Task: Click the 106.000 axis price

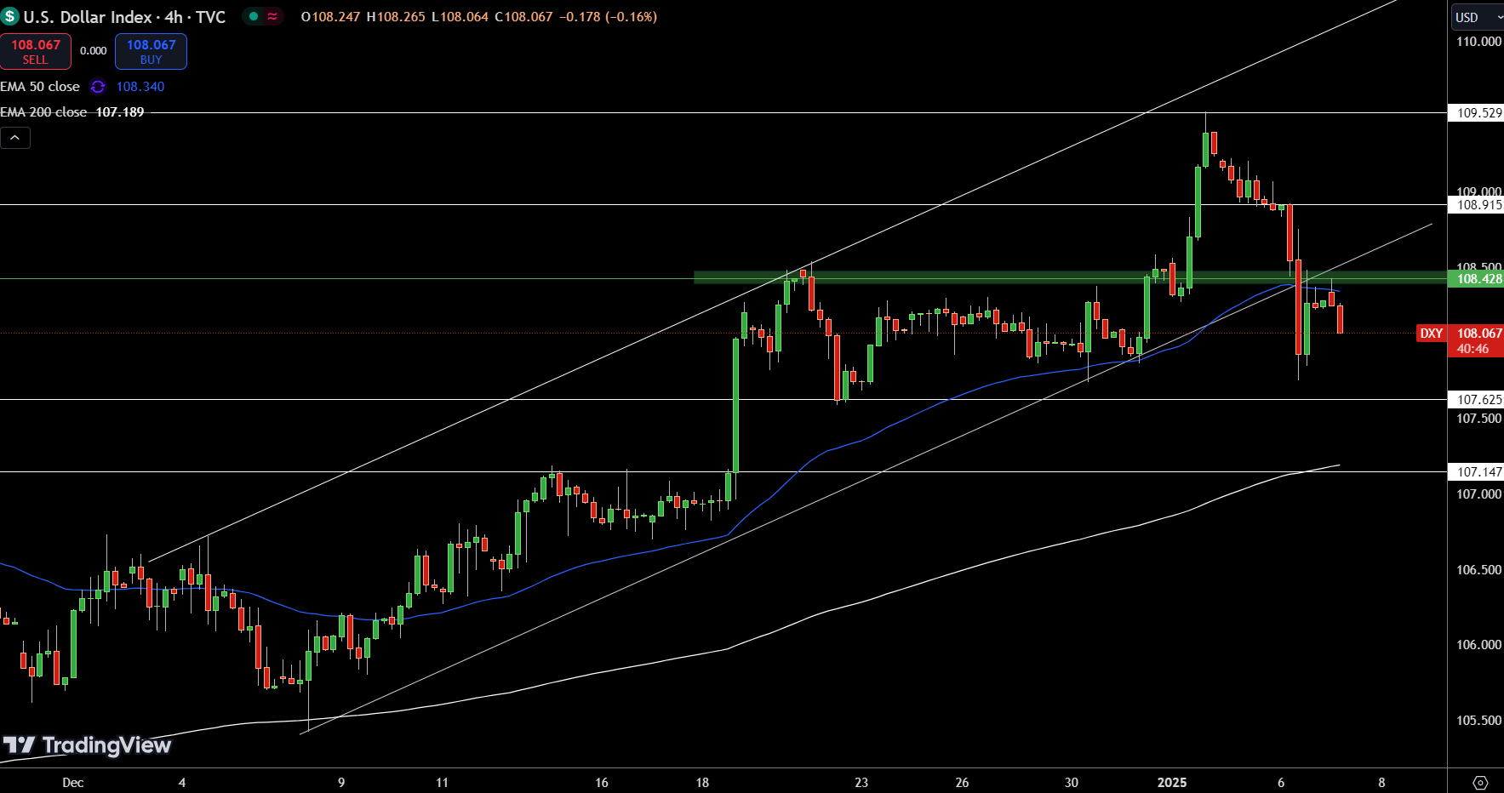Action: coord(1478,645)
